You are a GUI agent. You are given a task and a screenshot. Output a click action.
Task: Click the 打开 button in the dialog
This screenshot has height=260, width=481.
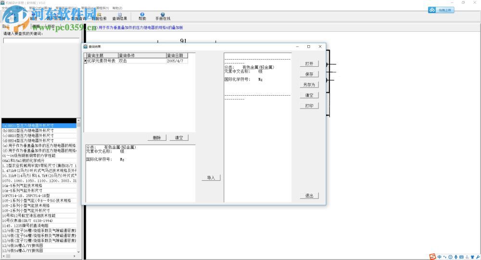tap(309, 64)
